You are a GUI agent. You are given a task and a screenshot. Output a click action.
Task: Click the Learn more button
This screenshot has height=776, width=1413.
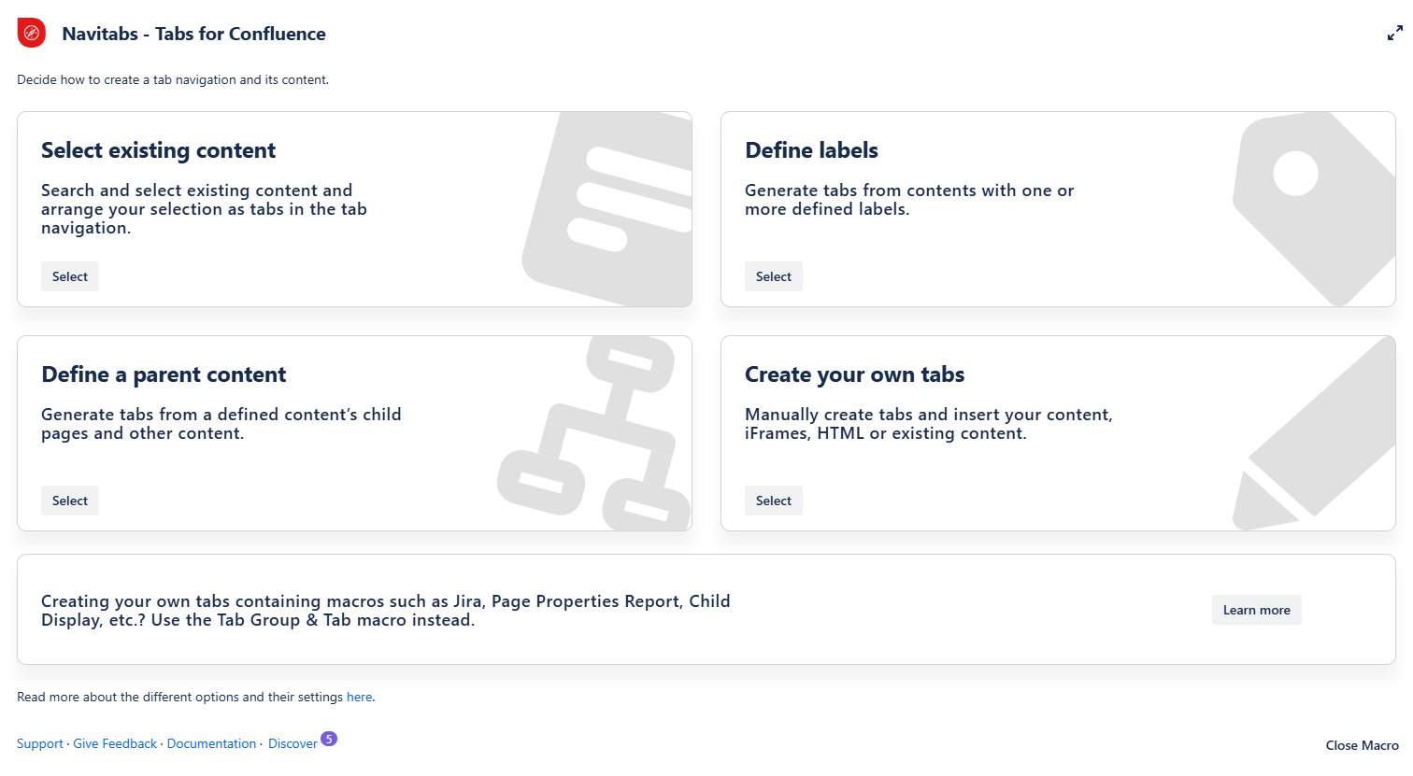tap(1256, 610)
